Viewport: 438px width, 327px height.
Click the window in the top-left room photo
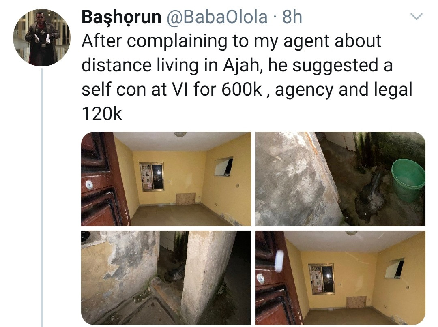pyautogui.click(x=152, y=177)
